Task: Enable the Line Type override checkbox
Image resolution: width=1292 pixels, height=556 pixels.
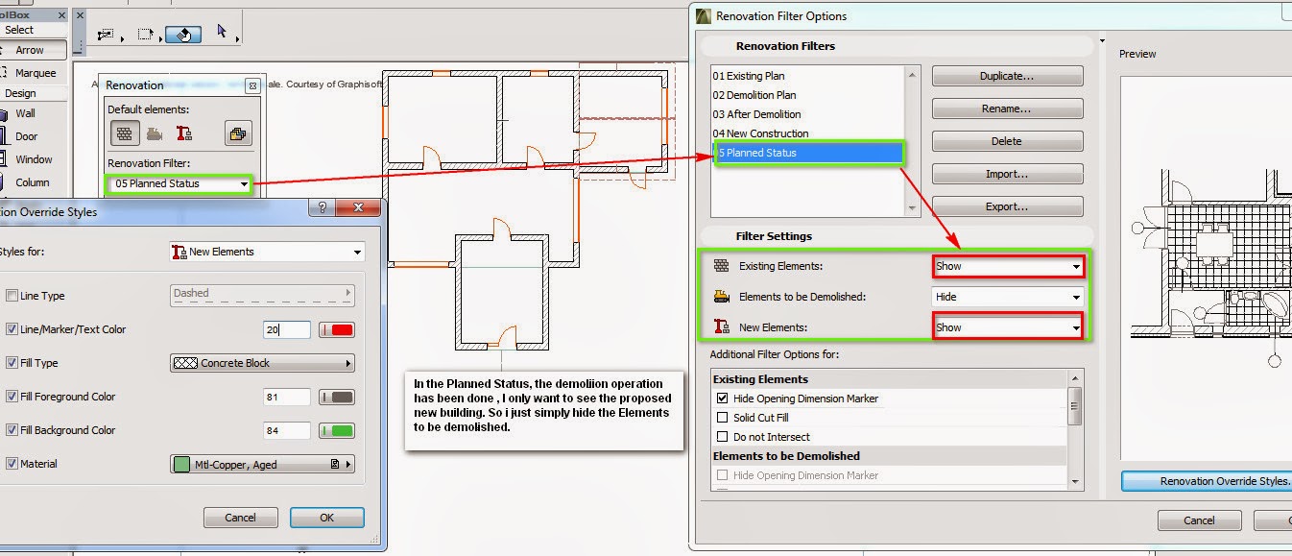Action: pos(13,295)
